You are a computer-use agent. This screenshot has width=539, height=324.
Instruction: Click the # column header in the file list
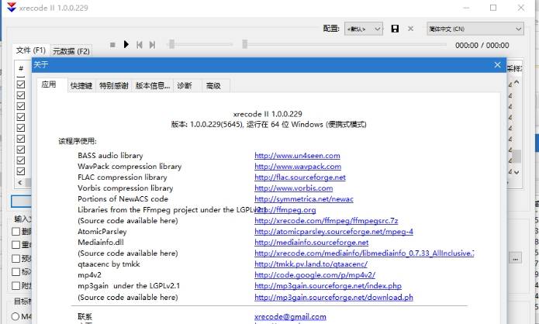[21, 68]
